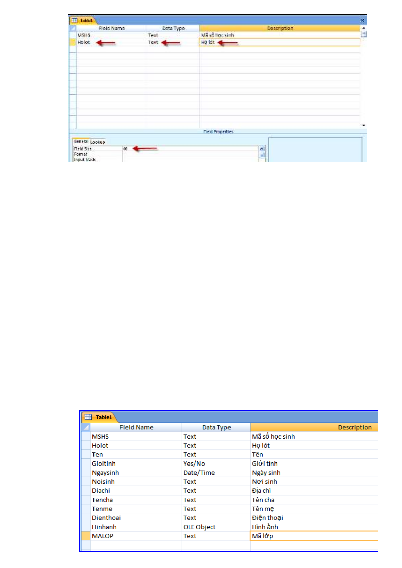Select the General tab in Field Properties
Image resolution: width=402 pixels, height=568 pixels.
click(x=81, y=142)
